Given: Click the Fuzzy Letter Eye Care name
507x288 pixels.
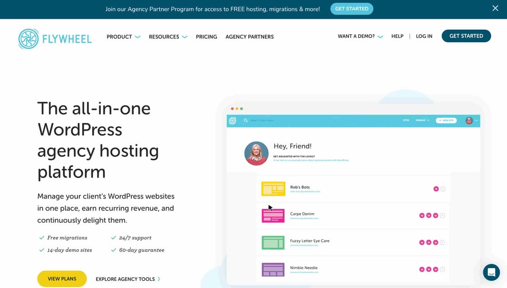Looking at the screenshot, I should [310, 241].
